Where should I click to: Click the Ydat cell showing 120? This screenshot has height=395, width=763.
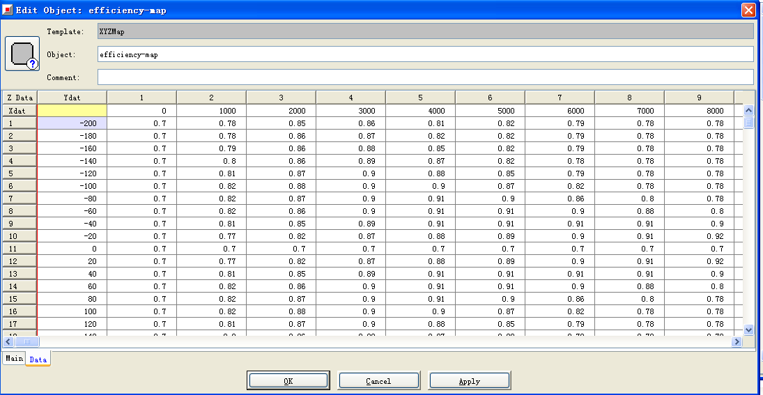click(72, 324)
